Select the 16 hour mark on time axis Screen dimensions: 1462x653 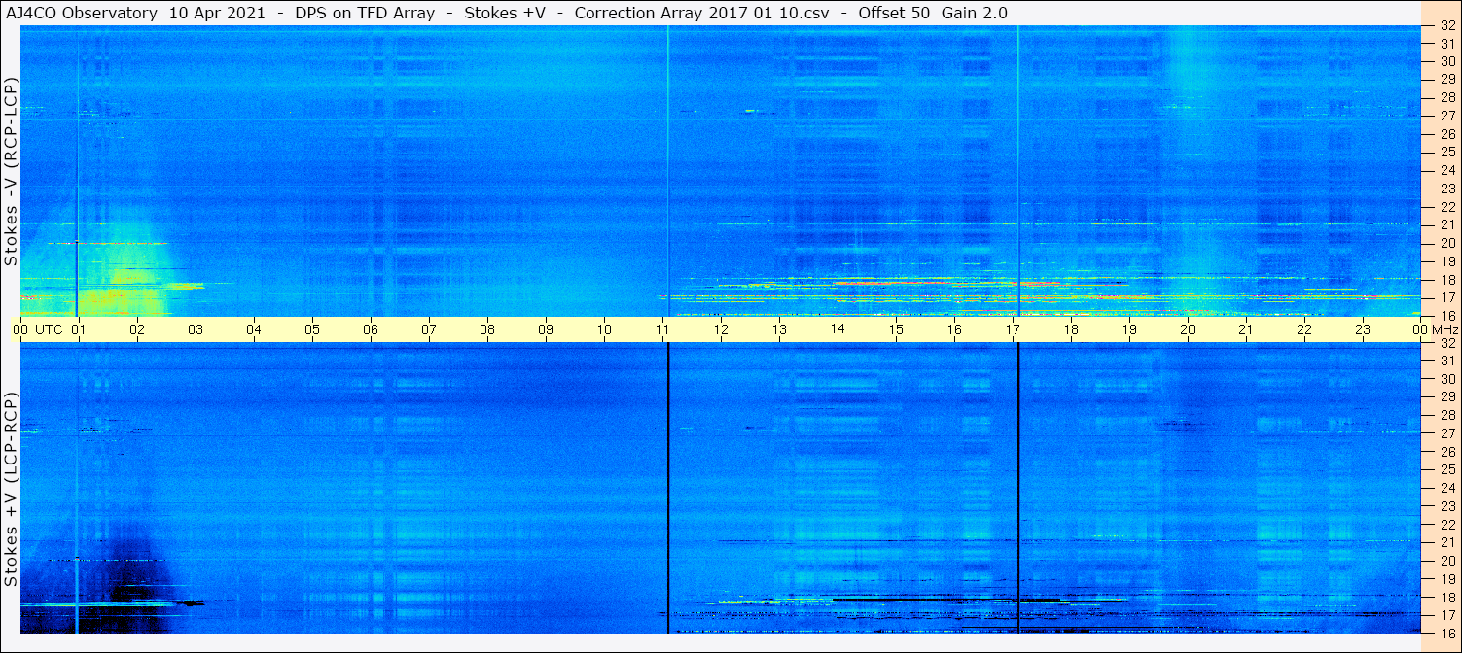954,329
